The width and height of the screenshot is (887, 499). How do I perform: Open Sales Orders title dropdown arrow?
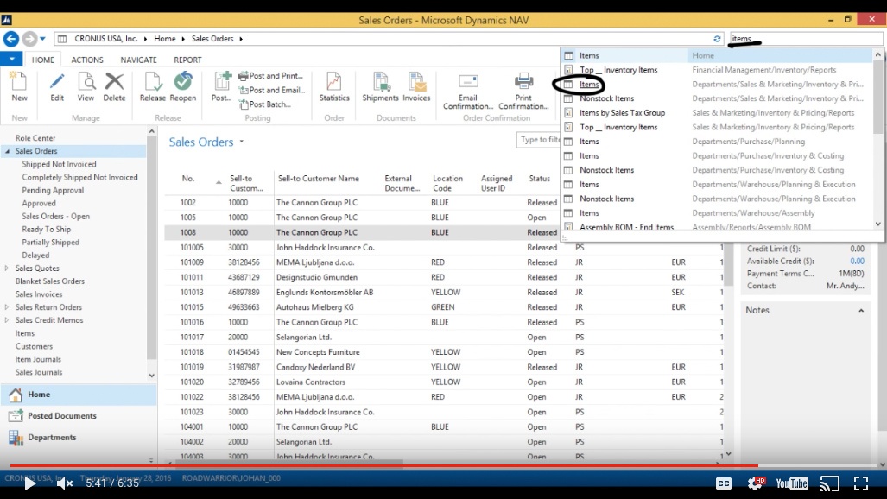click(242, 142)
